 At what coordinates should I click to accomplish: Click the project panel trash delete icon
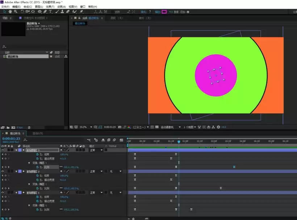[29, 128]
